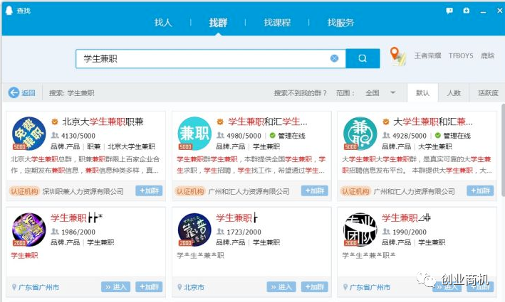Click location pin beside 北京市
This screenshot has height=302, width=505.
tap(179, 287)
